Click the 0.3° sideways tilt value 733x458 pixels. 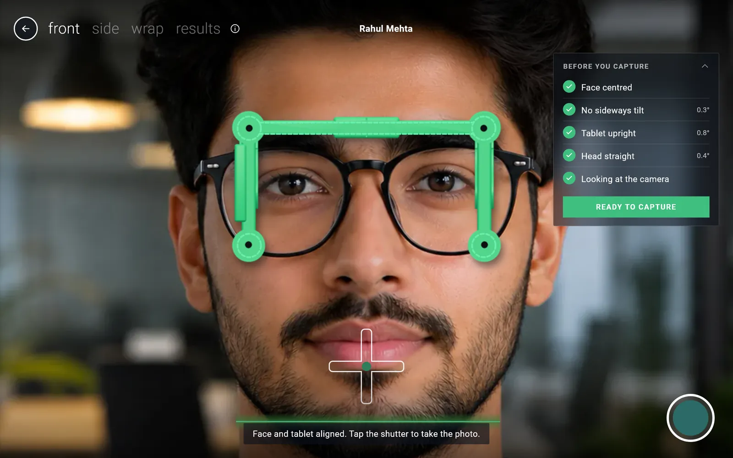coord(703,110)
